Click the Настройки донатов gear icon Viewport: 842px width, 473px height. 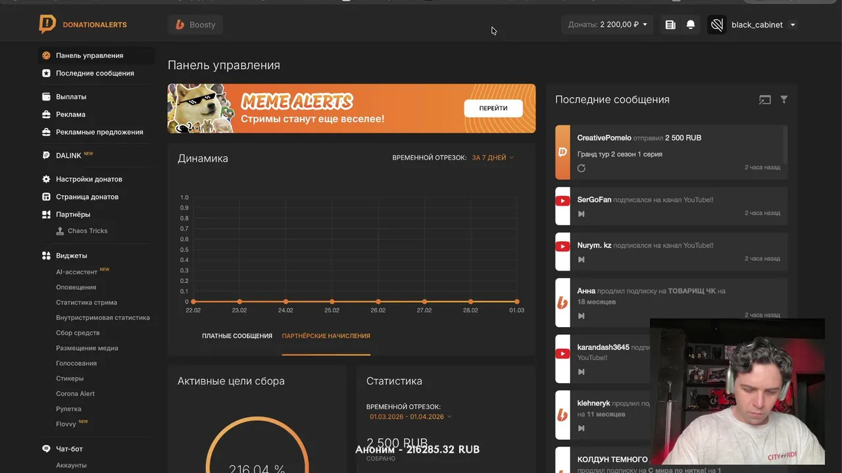(x=46, y=179)
